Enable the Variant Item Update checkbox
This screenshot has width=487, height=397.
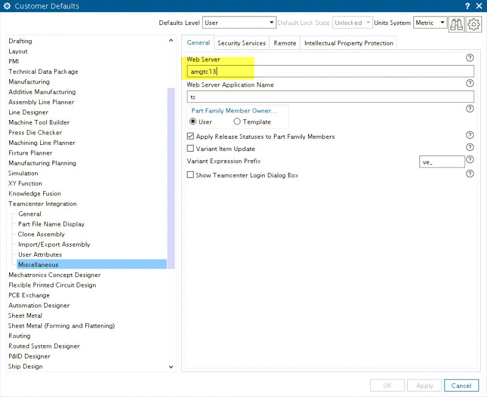point(191,149)
